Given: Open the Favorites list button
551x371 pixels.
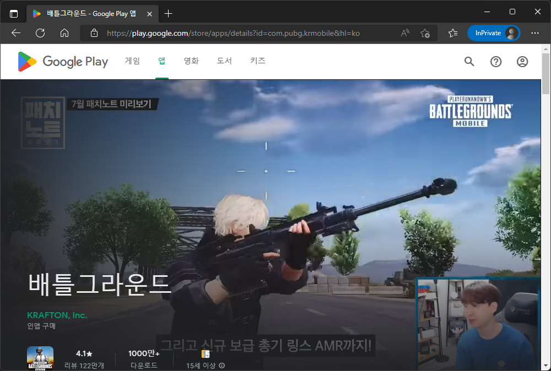Looking at the screenshot, I should 452,33.
